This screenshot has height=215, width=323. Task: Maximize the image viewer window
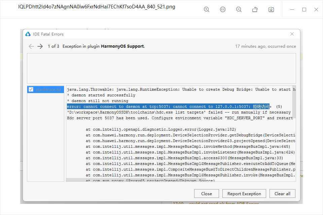(x=304, y=9)
